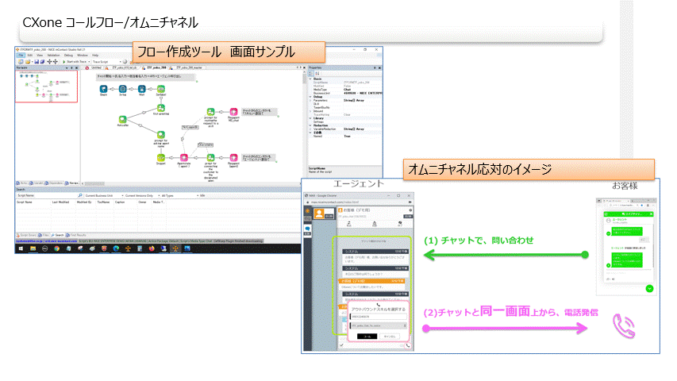
Task: Click the Wait node in the flow
Action: [x=140, y=89]
